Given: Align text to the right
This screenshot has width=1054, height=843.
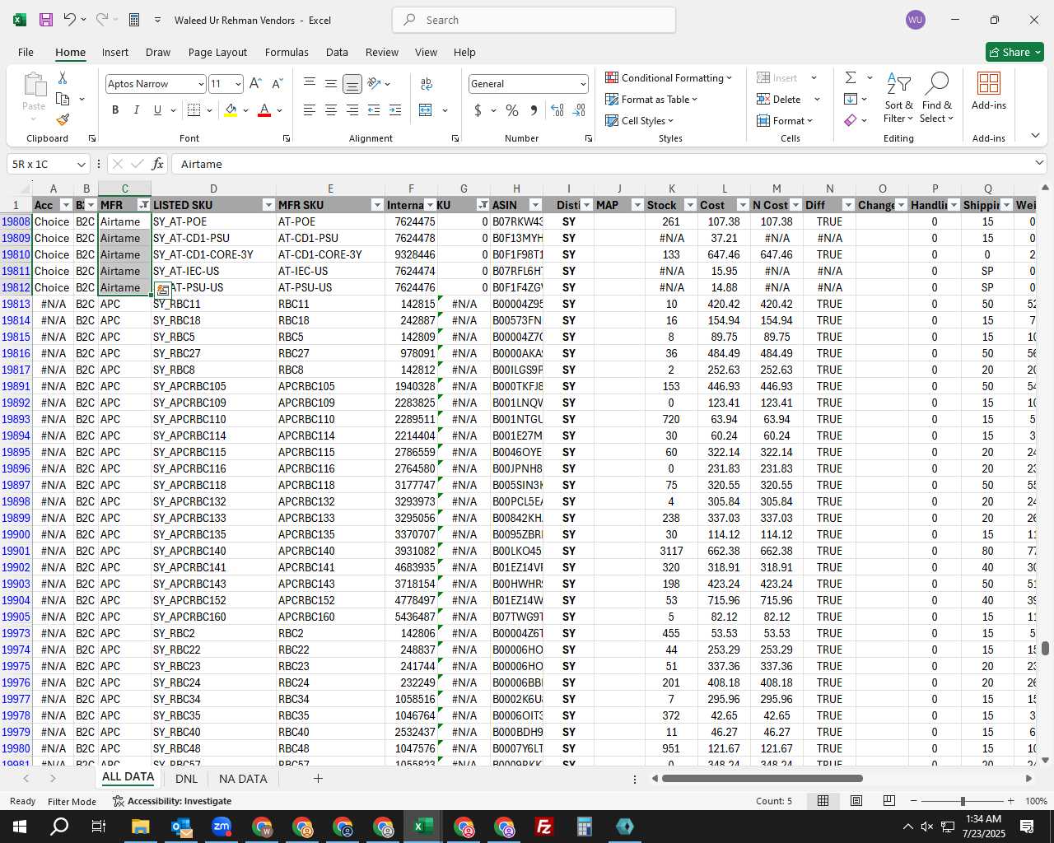Looking at the screenshot, I should [352, 109].
